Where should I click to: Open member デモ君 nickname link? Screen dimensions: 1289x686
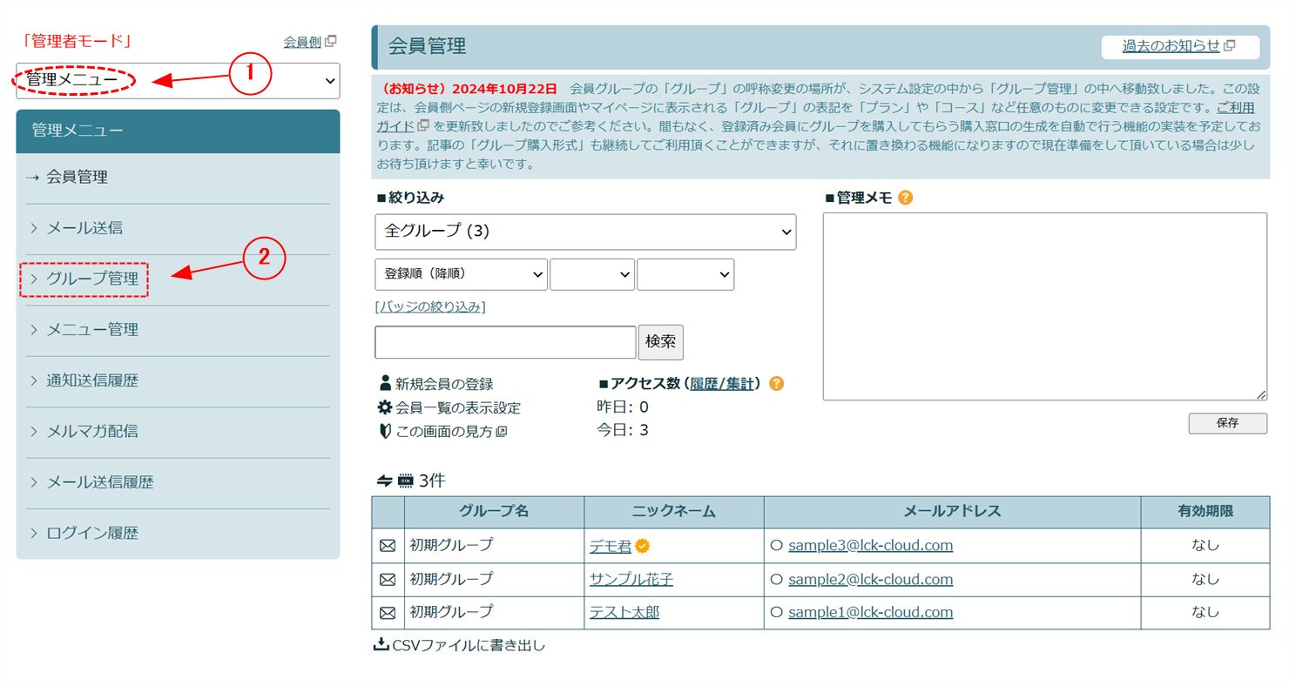[610, 546]
